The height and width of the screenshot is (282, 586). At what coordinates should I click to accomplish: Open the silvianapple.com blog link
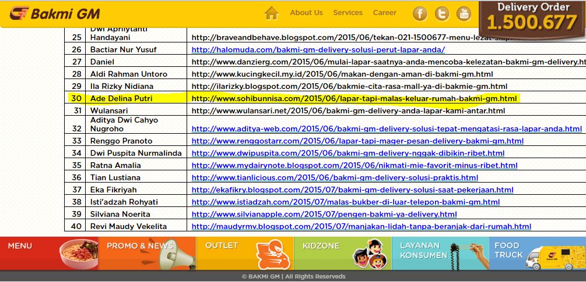coord(324,215)
